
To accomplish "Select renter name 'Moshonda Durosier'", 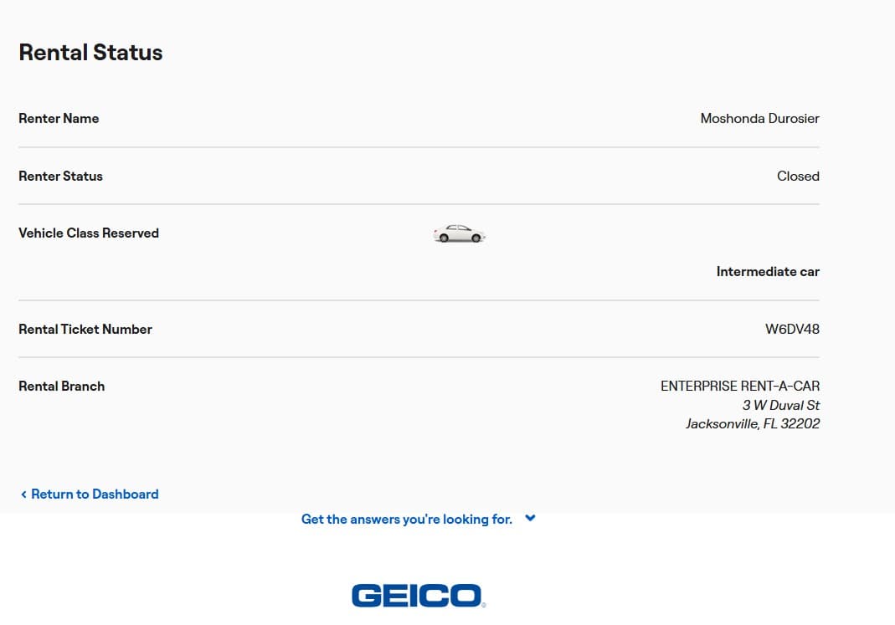I will coord(759,119).
